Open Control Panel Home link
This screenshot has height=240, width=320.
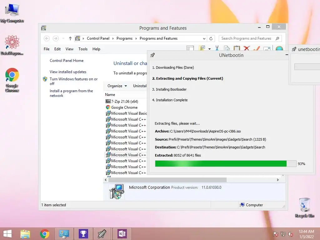tap(67, 61)
